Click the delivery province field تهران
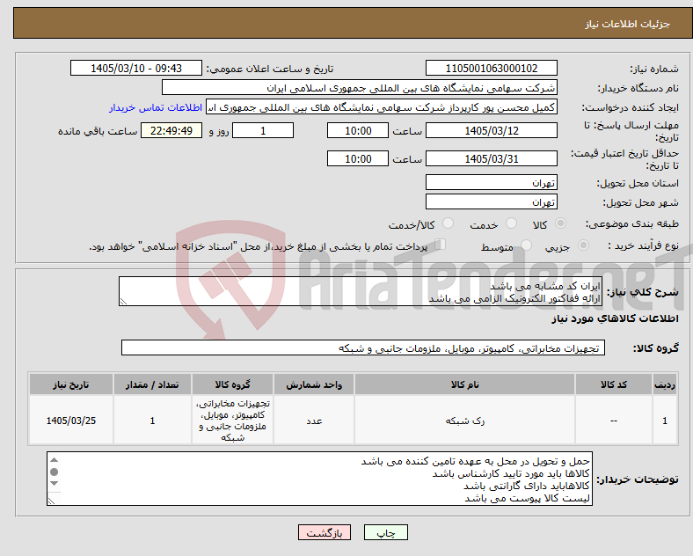The height and width of the screenshot is (556, 693). pos(491,182)
